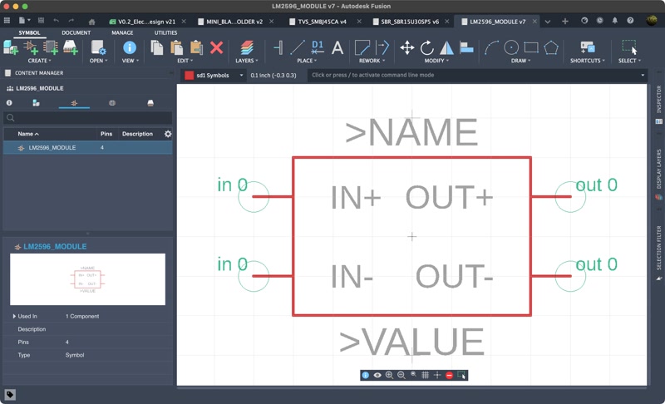Select the Rotate tool
The height and width of the screenshot is (404, 665).
[x=427, y=47]
